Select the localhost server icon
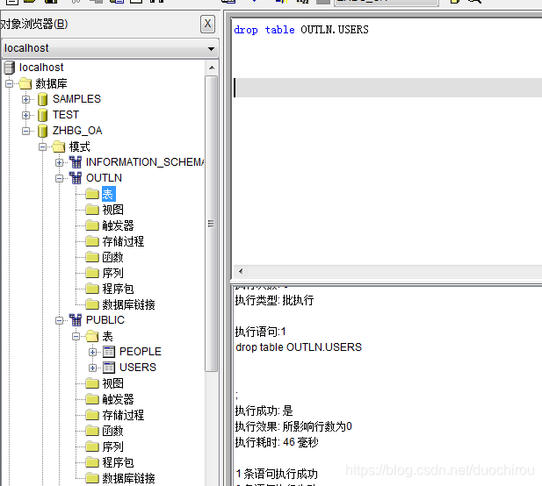Screen dimensions: 542x486 [10, 68]
